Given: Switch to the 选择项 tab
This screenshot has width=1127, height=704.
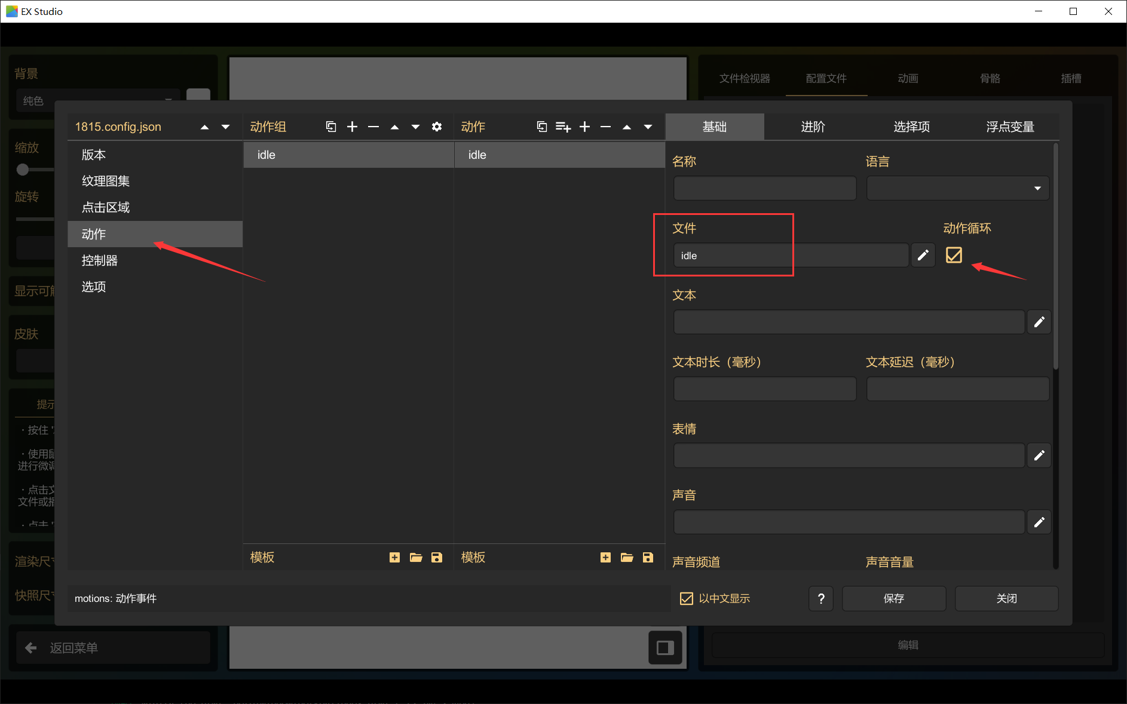Looking at the screenshot, I should tap(912, 127).
